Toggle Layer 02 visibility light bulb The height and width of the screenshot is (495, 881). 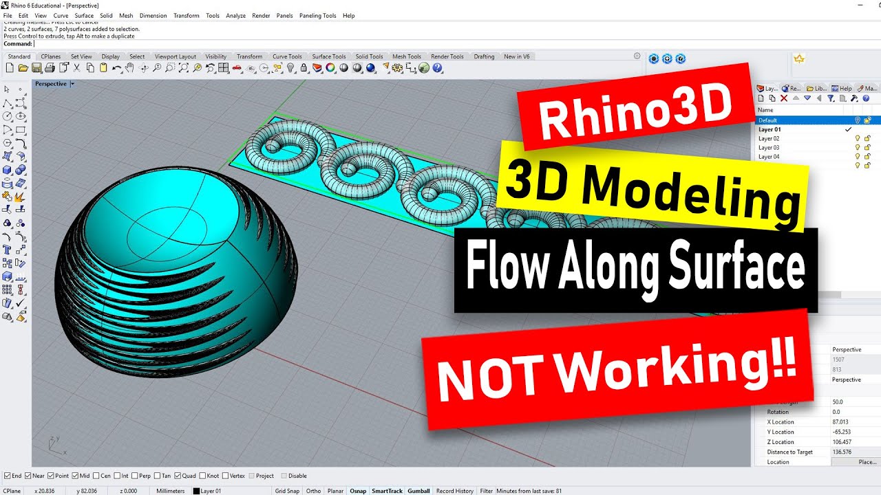pos(858,138)
